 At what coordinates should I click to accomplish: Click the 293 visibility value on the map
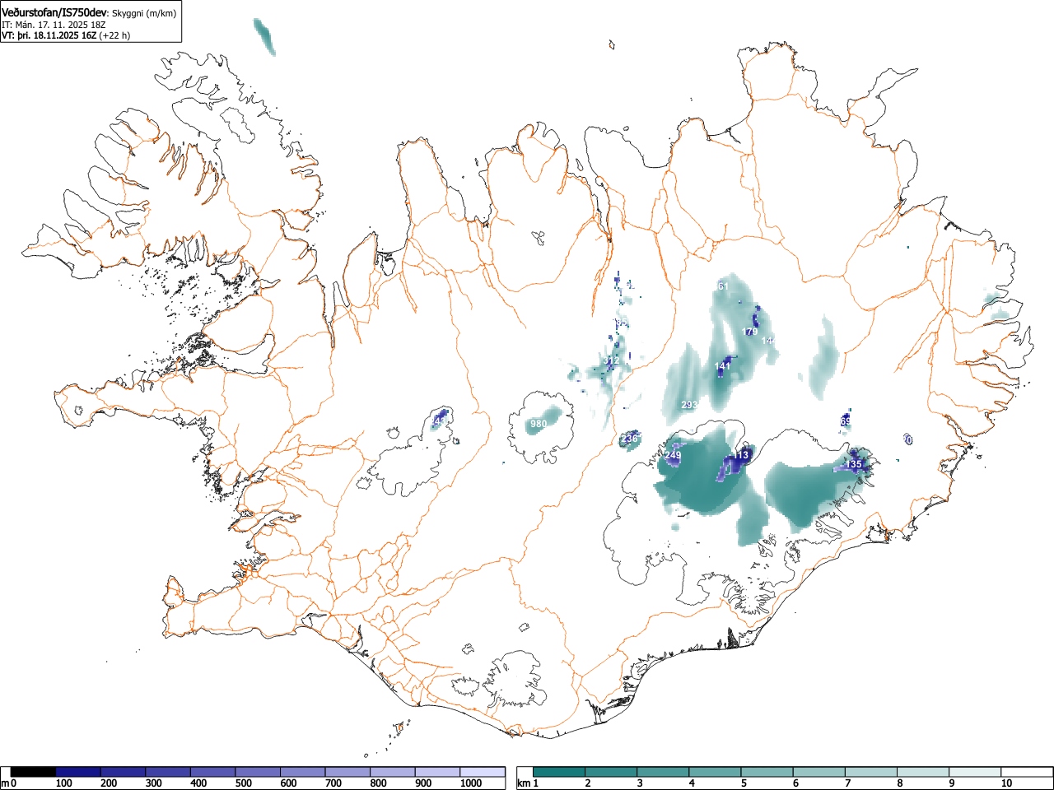[689, 405]
